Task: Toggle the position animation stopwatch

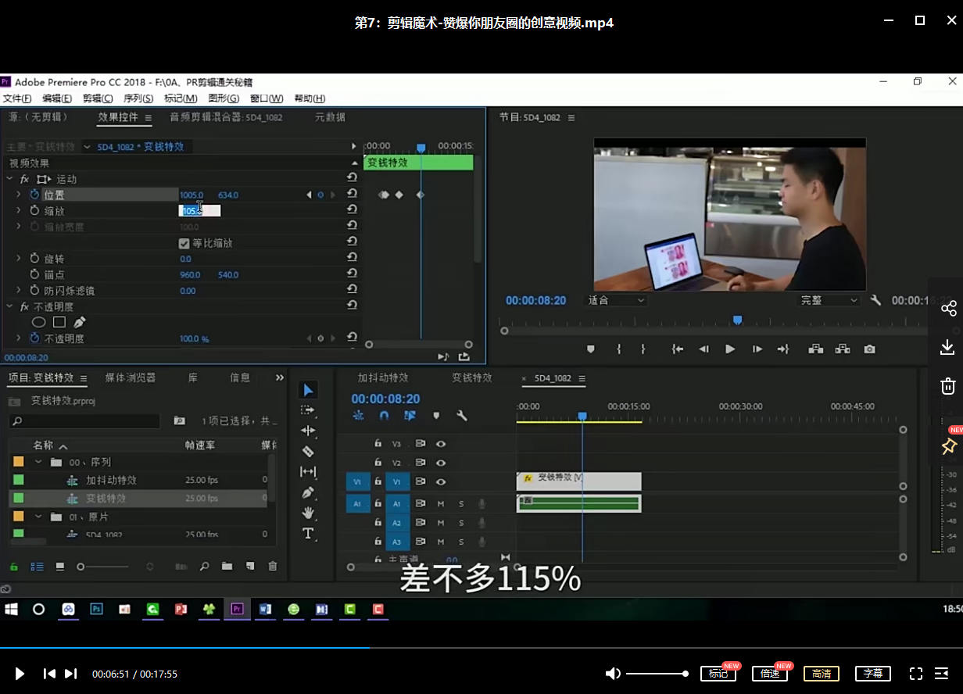Action: tap(34, 195)
